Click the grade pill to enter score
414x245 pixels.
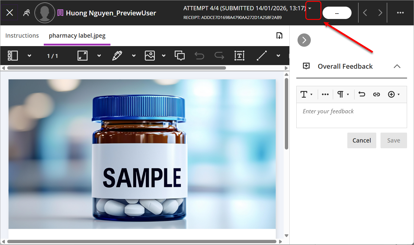point(337,13)
